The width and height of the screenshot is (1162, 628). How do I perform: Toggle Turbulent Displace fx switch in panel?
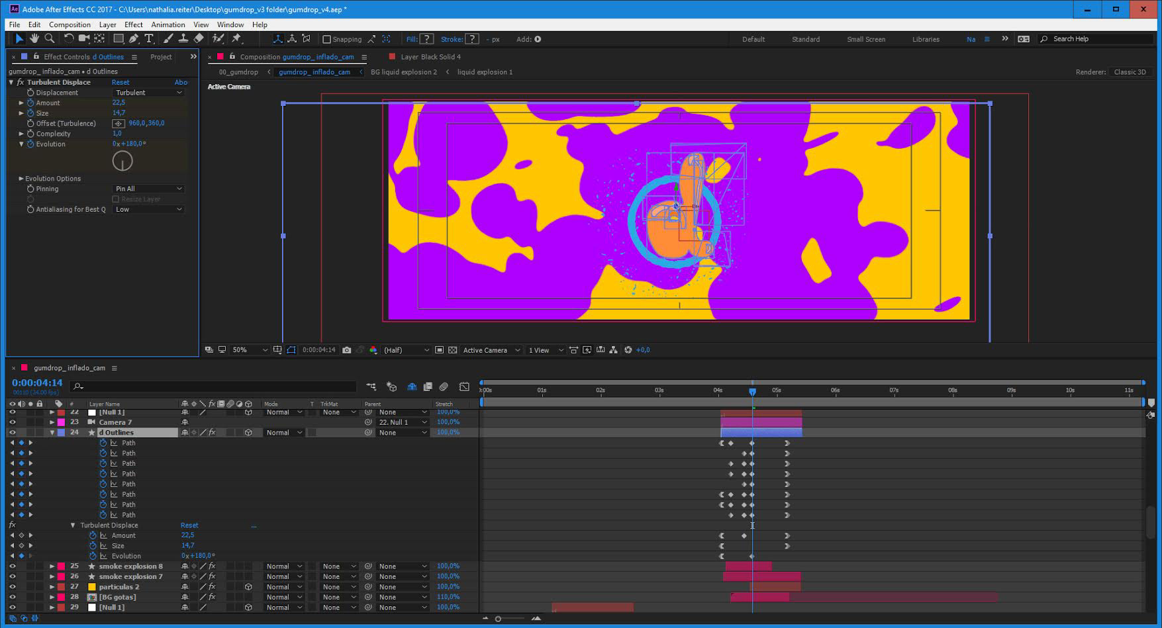21,82
